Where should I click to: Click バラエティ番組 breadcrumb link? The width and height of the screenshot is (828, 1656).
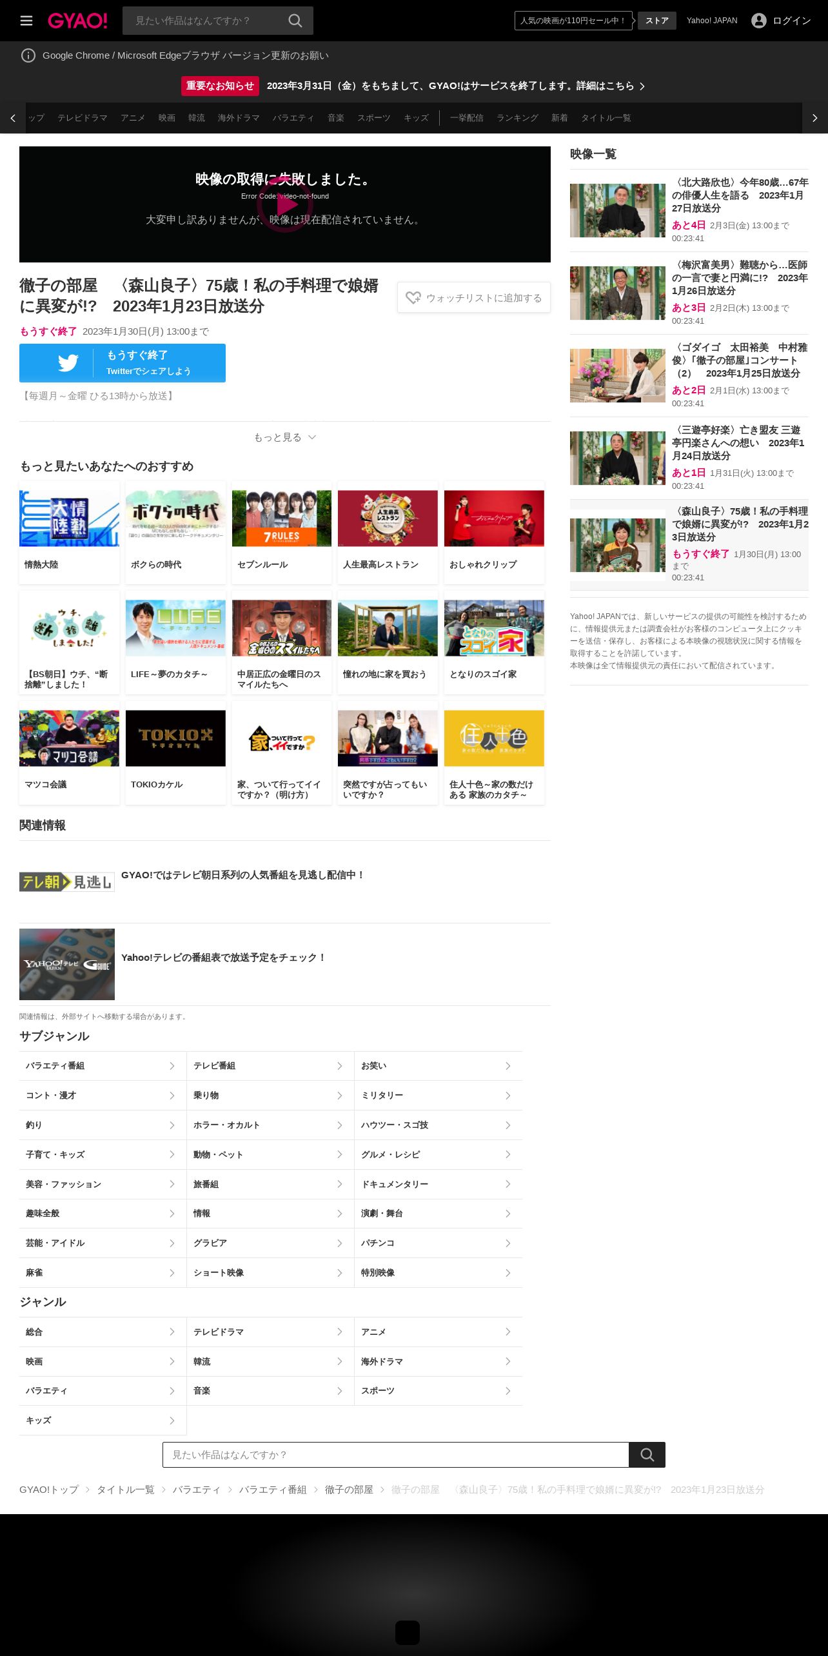click(x=273, y=1489)
